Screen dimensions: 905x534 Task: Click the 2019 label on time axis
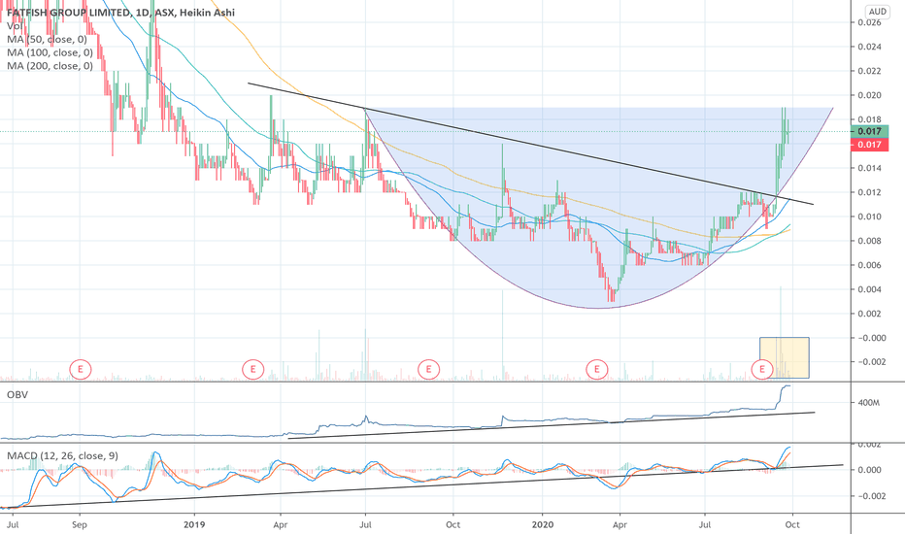click(194, 524)
